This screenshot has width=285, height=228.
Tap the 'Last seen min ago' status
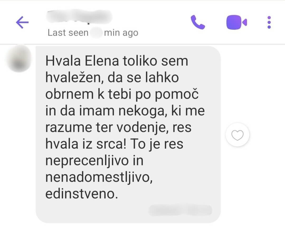coord(93,33)
